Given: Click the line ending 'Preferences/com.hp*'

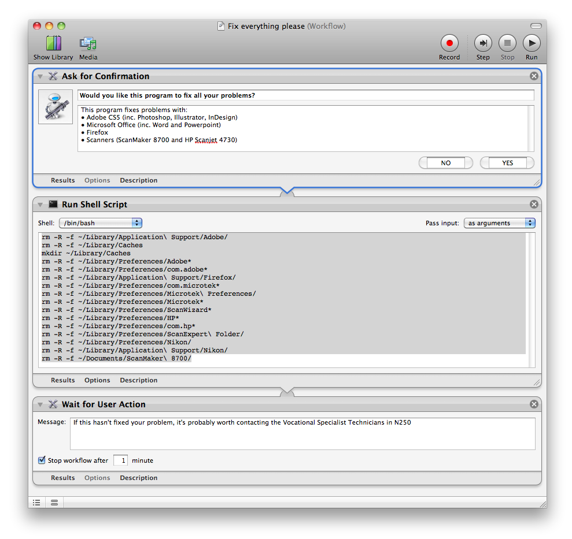Looking at the screenshot, I should point(118,326).
